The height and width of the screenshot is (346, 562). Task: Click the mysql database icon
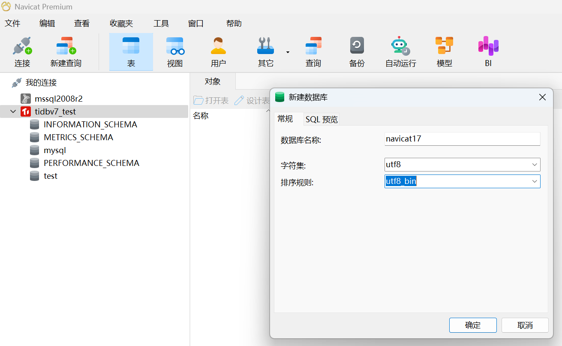click(x=35, y=150)
